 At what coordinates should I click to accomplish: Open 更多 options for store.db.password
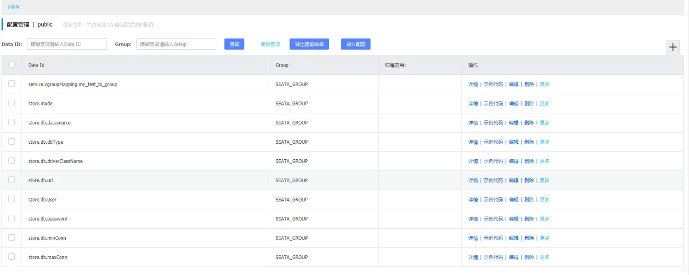544,219
